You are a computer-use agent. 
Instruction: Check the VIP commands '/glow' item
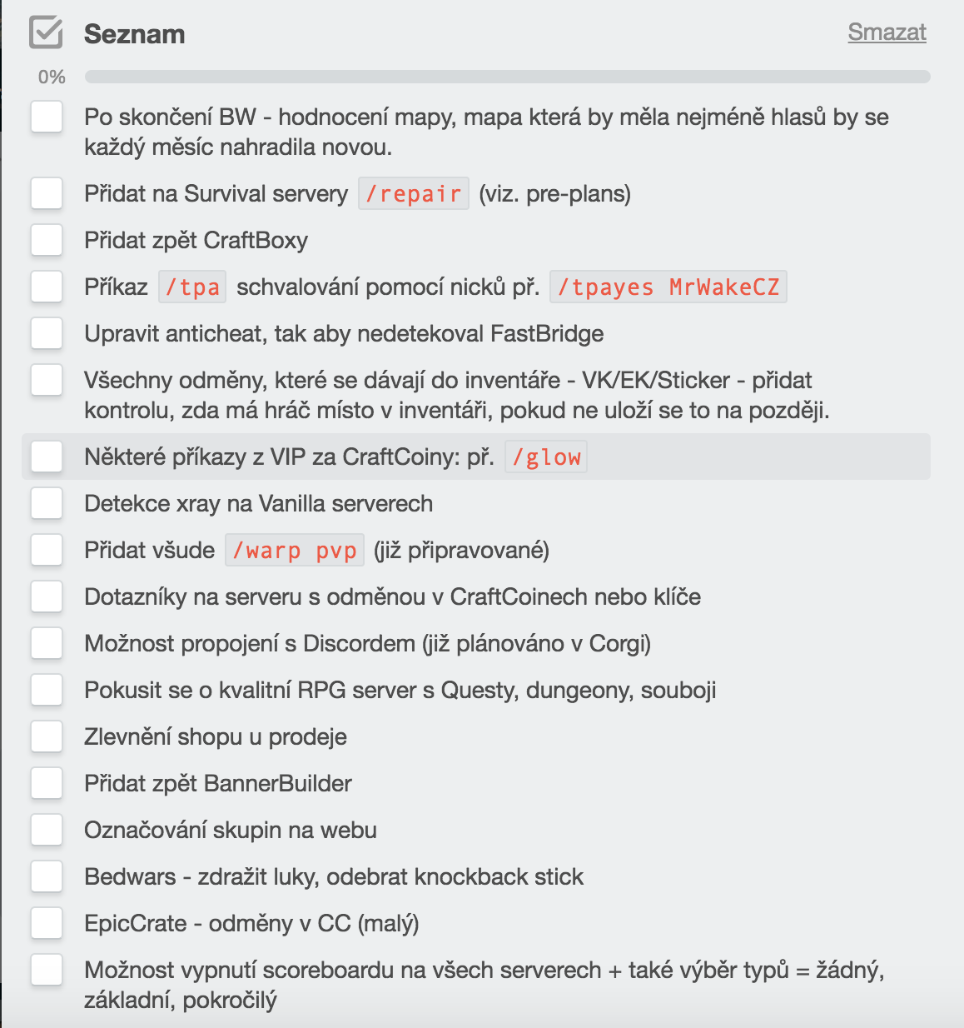[47, 457]
